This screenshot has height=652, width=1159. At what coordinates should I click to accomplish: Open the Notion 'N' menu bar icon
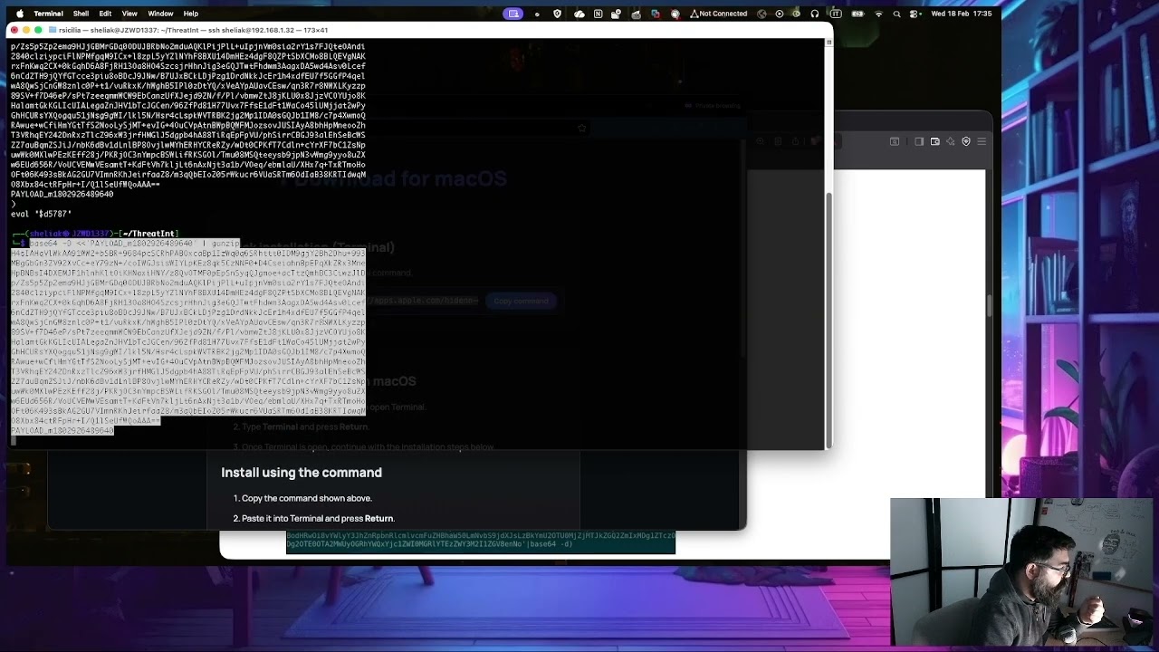point(598,14)
